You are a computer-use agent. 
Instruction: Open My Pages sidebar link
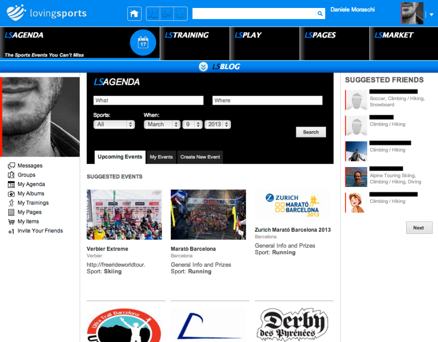[29, 212]
